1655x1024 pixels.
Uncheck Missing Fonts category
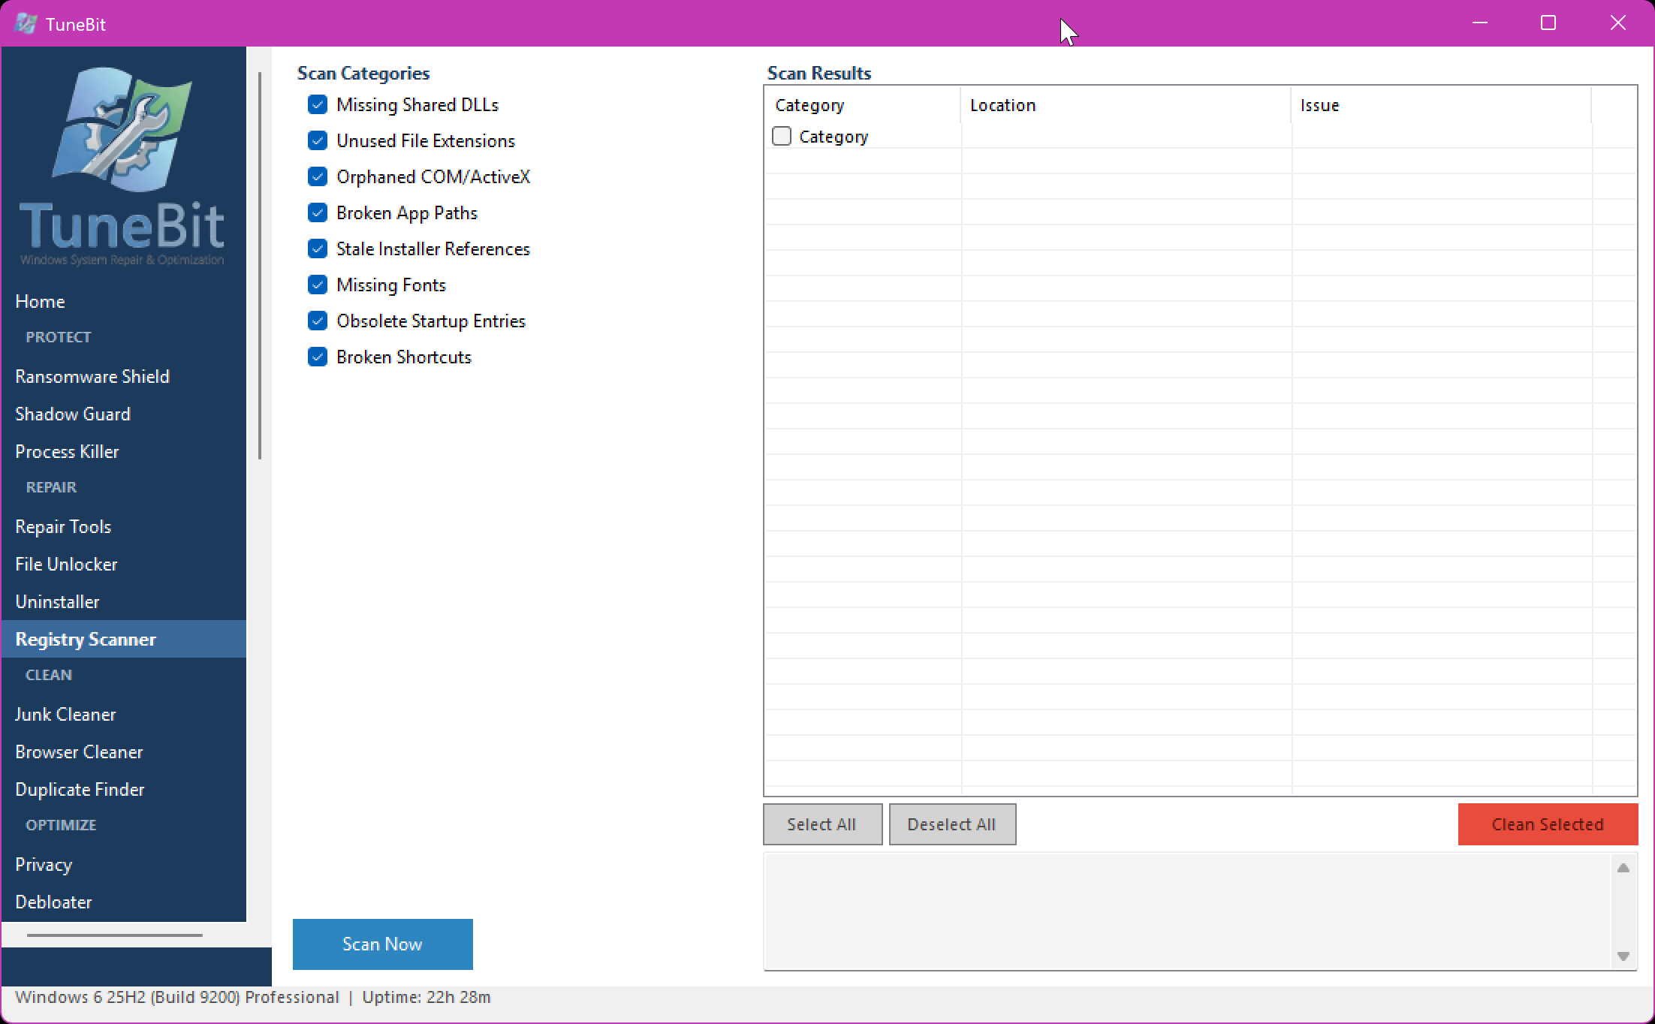click(318, 285)
